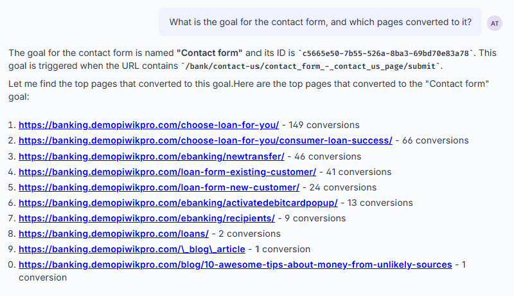Click the contact-us submit URL code snippet
514x296 pixels.
[312, 66]
